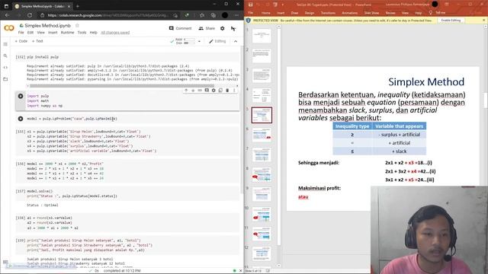This screenshot has width=488, height=274.
Task: Run the import pulp code cell
Action: click(21, 97)
